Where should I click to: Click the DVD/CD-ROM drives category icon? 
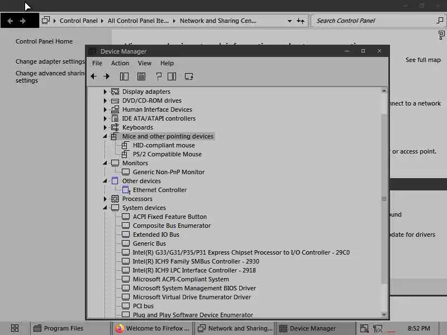115,101
